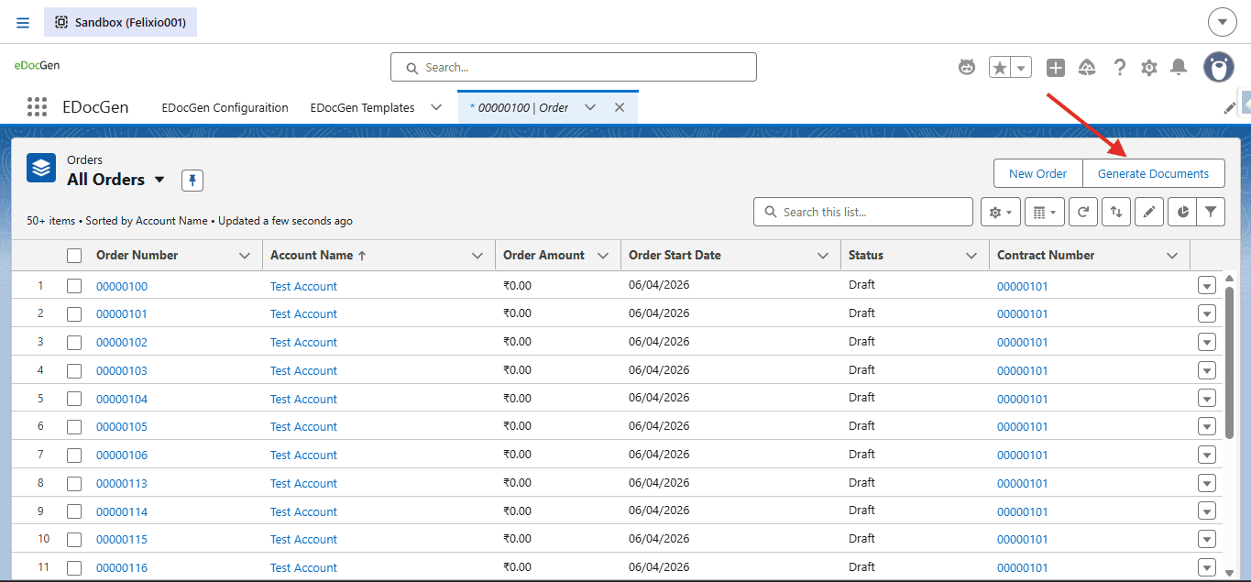Select checkbox for order 00000103
This screenshot has width=1251, height=582.
pos(74,371)
